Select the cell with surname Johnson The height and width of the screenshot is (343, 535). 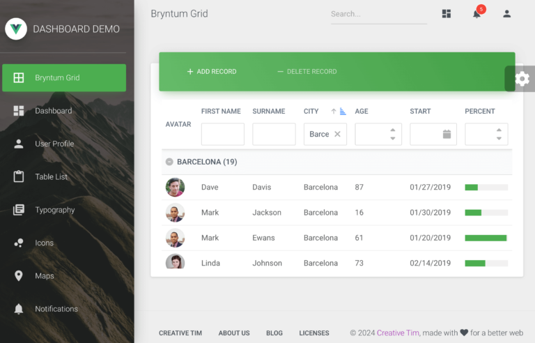(267, 263)
